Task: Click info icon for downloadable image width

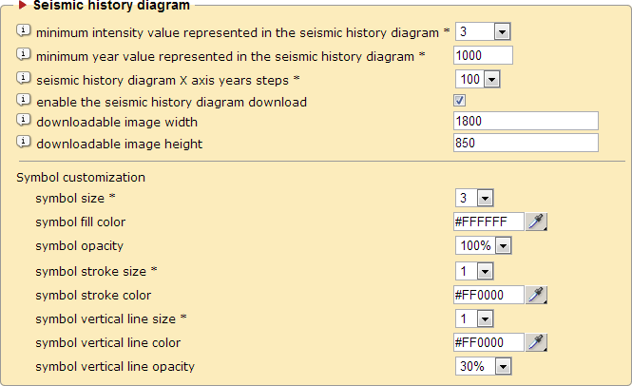Action: [24, 122]
